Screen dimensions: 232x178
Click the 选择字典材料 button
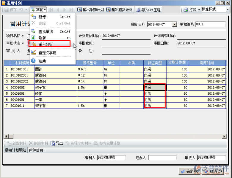78,143
